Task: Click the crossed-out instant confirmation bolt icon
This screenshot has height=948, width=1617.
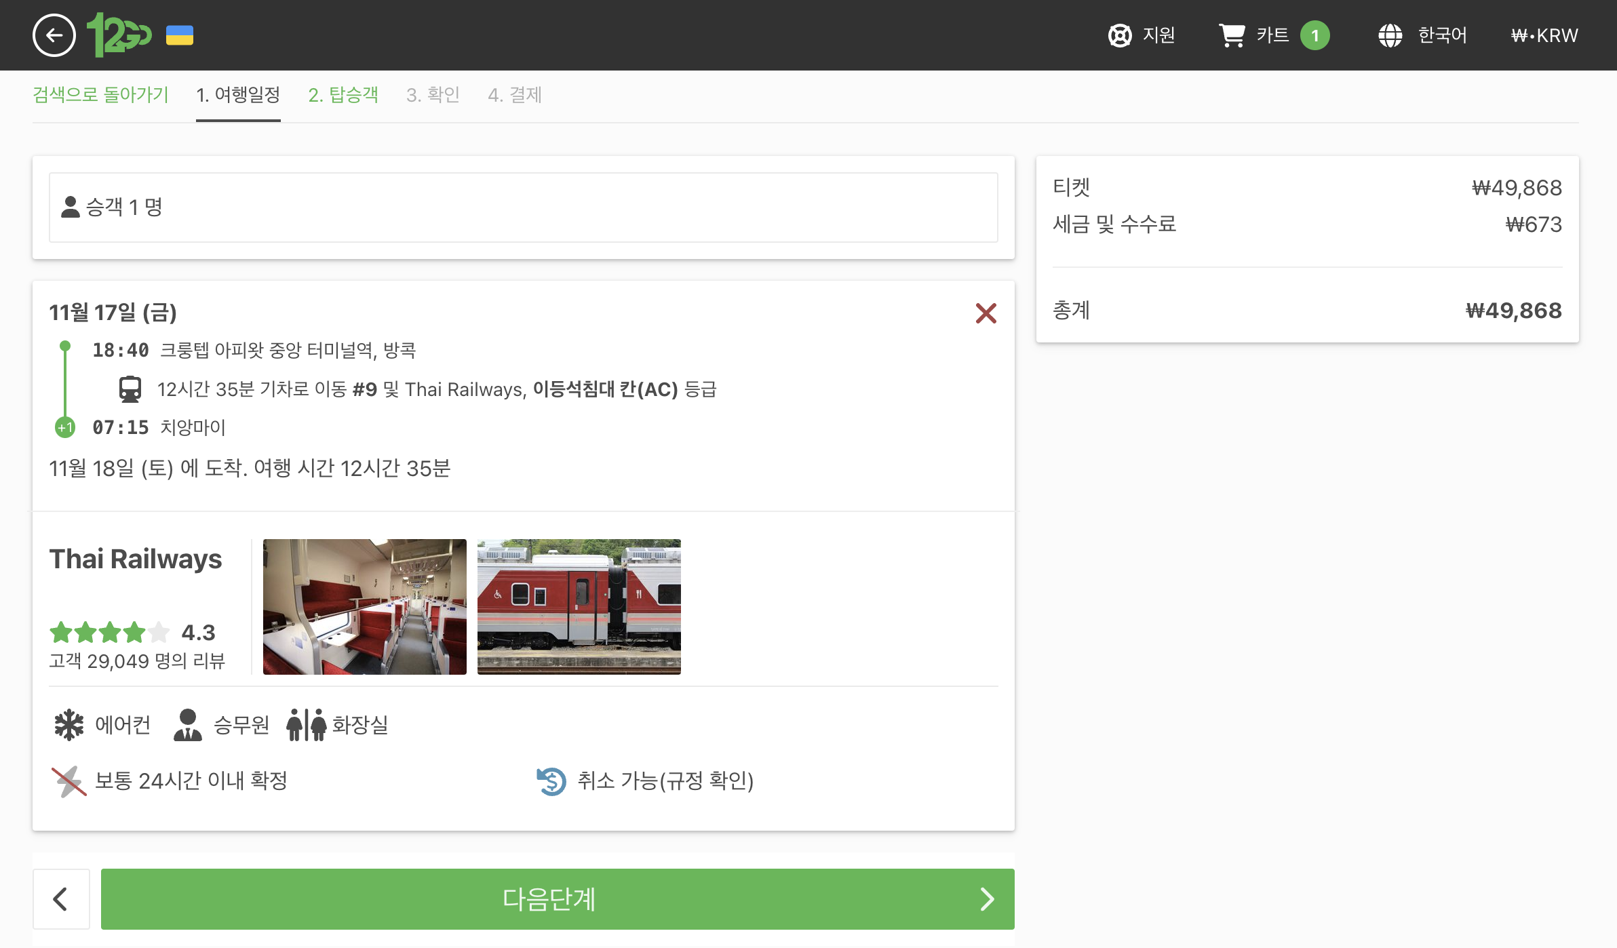Action: pos(69,781)
